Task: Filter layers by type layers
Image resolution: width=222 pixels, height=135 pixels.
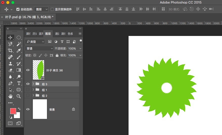Action: (62, 41)
